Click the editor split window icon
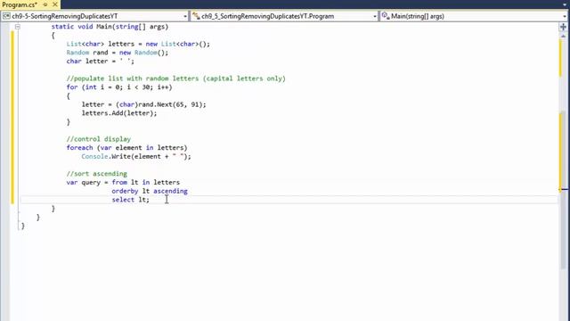 (563, 27)
